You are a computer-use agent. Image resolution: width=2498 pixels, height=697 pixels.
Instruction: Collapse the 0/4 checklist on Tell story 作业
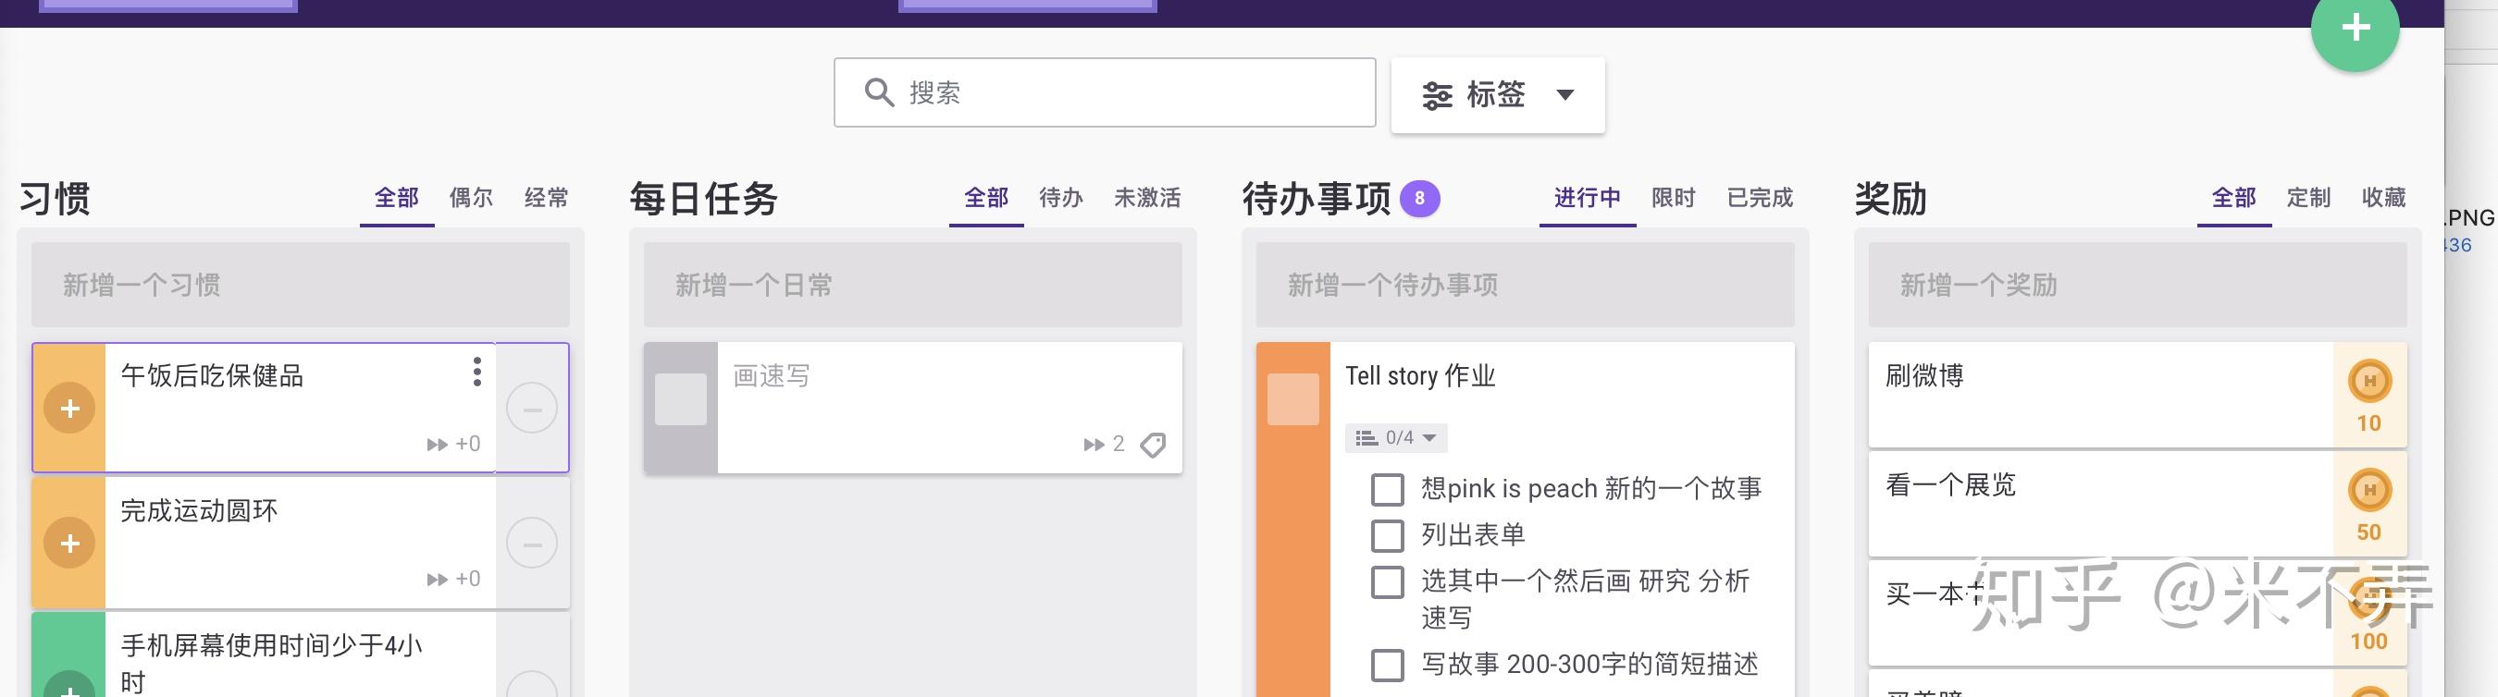pyautogui.click(x=1395, y=438)
